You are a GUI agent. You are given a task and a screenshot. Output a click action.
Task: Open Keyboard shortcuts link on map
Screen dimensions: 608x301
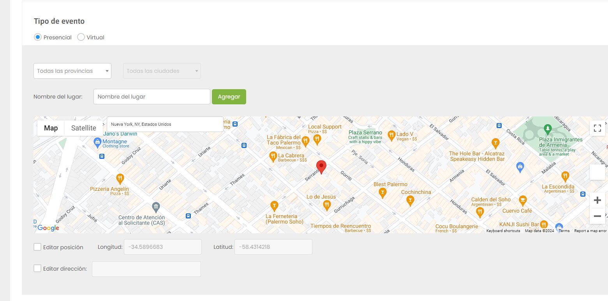pyautogui.click(x=503, y=231)
